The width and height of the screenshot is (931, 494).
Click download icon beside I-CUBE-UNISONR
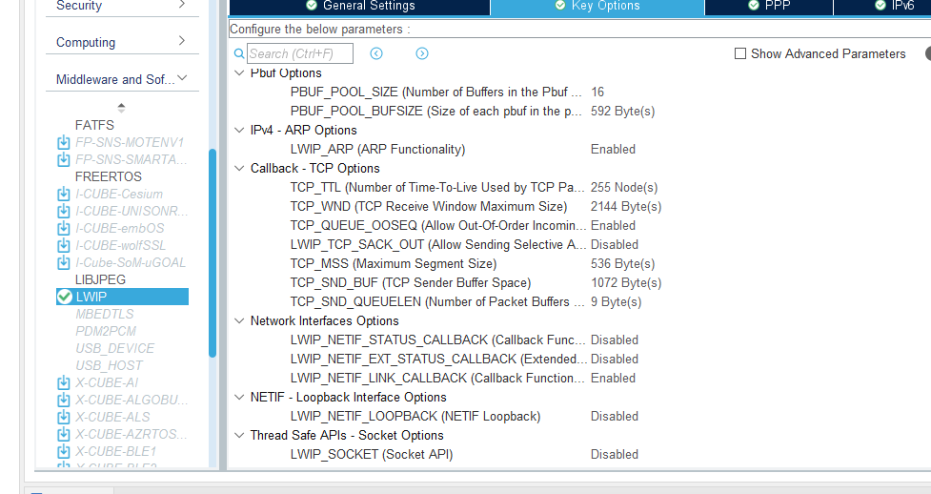click(64, 212)
